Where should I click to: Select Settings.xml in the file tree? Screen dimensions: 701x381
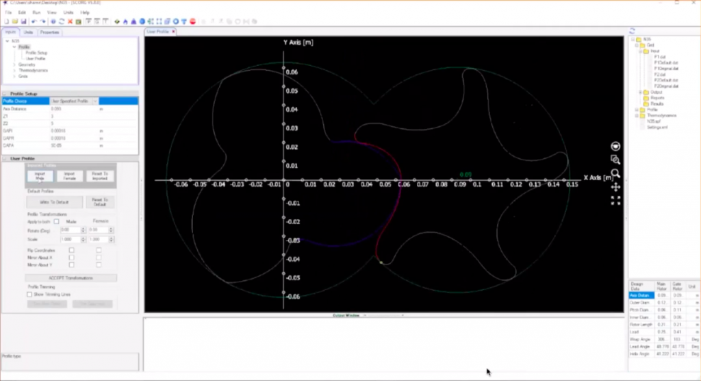[x=657, y=127]
